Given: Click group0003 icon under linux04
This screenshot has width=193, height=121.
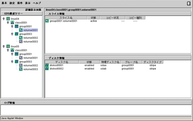Looking at the screenshot, I should tap(16, 34).
